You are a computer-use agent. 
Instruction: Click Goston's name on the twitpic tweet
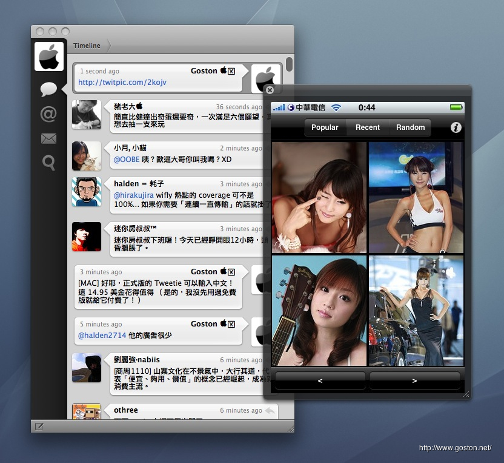pos(204,71)
